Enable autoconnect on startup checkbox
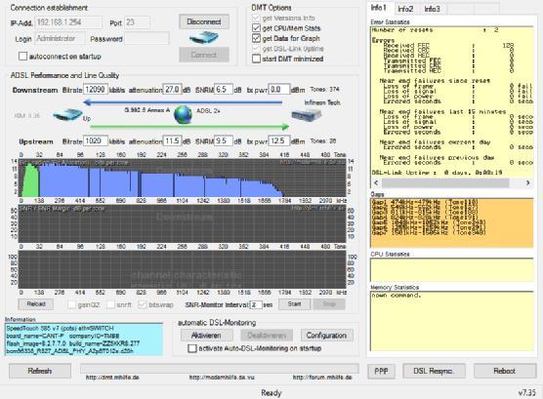 click(x=22, y=56)
